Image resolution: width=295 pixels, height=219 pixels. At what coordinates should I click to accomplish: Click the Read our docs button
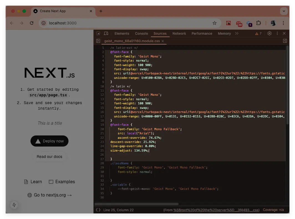pyautogui.click(x=49, y=157)
